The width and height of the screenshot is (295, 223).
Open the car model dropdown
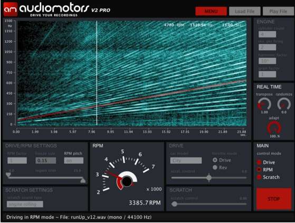[x=186, y=161]
